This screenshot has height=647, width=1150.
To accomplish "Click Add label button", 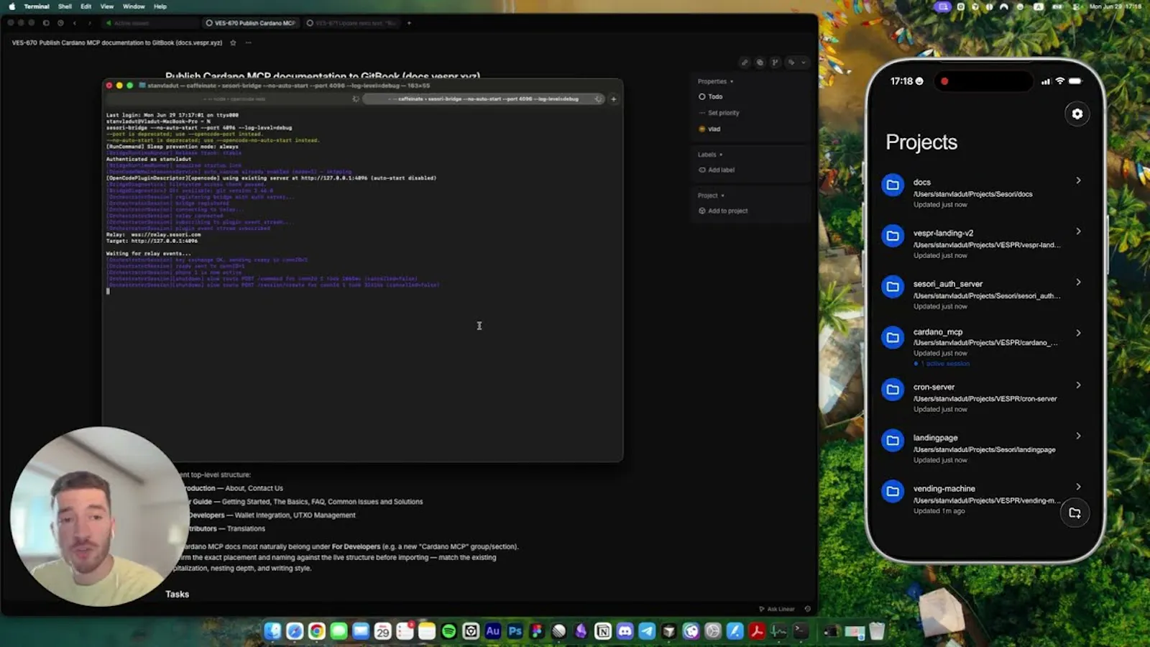I will click(717, 170).
